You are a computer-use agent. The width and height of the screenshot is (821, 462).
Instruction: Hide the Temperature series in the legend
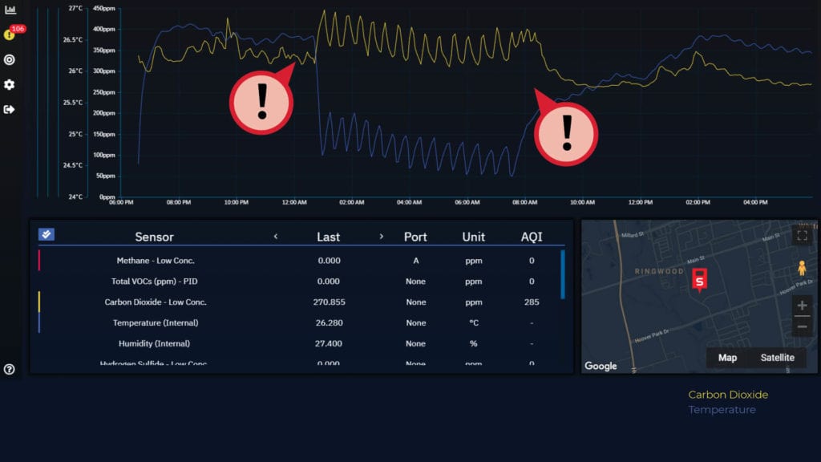pyautogui.click(x=721, y=410)
